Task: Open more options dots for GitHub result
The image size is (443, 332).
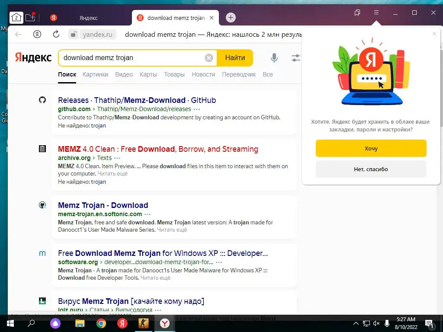Action: coord(197,109)
